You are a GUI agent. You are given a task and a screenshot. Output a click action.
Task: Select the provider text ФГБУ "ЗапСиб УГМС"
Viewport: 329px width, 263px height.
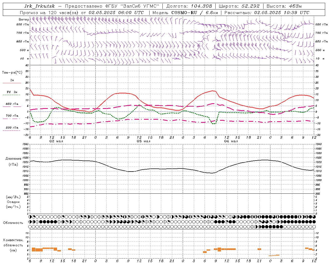pos(132,6)
